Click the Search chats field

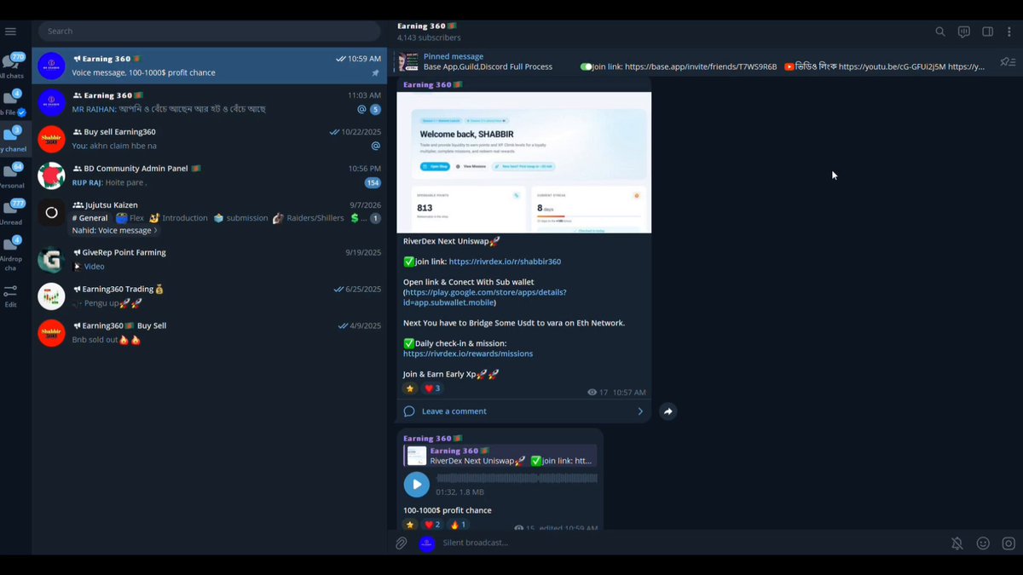209,32
